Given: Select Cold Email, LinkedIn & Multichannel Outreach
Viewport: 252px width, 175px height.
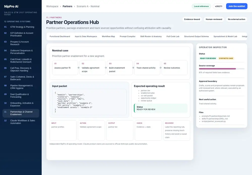Looking at the screenshot, I should point(21,61).
